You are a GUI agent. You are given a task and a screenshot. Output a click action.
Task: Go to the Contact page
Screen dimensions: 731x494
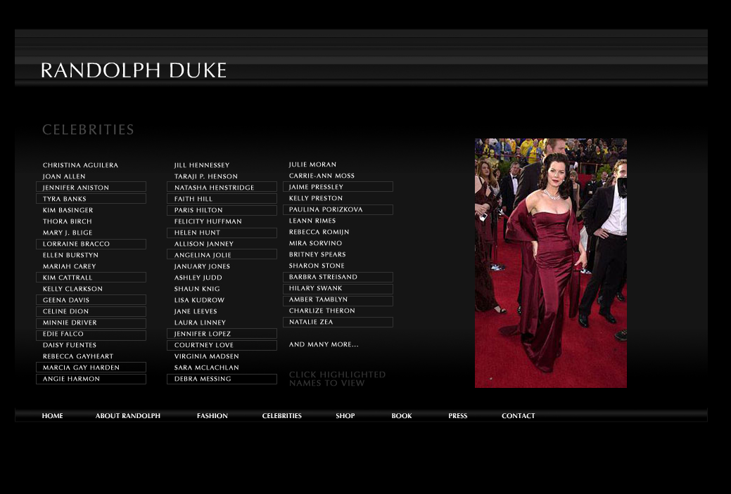pyautogui.click(x=519, y=416)
